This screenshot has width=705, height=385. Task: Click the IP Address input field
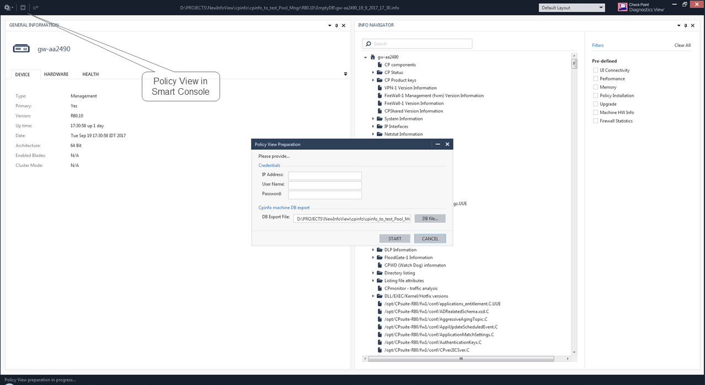click(x=325, y=176)
